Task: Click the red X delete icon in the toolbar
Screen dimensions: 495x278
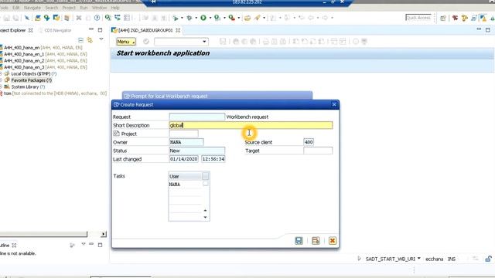Action: coord(79,18)
